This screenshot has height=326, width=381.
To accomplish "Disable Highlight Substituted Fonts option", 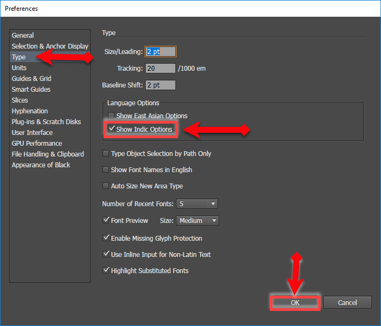I will point(106,271).
